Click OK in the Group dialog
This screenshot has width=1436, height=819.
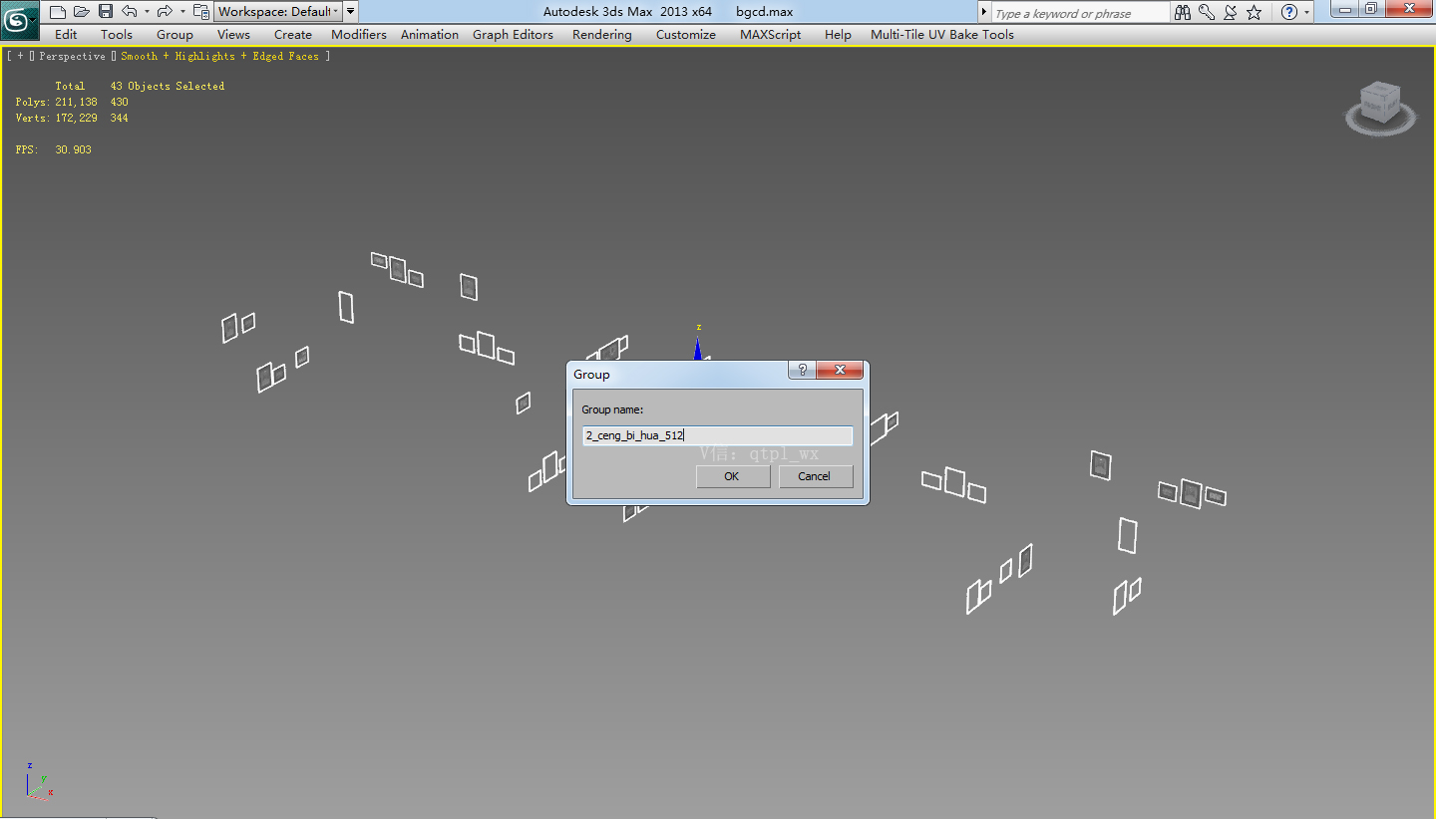coord(732,476)
